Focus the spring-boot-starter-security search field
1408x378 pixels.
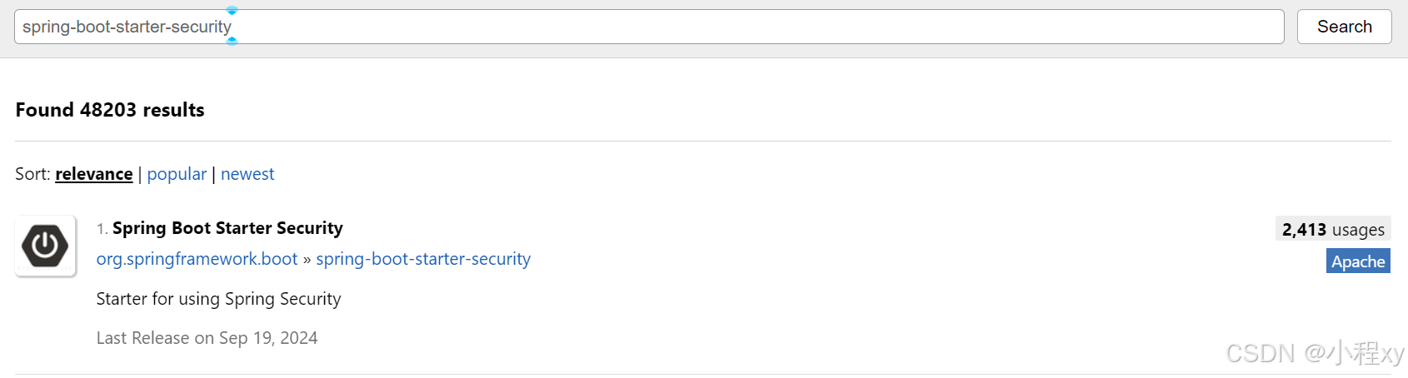point(649,27)
